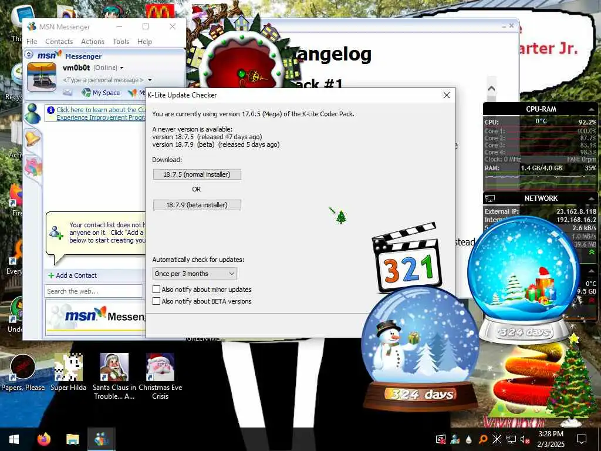Screen dimensions: 601x451
Task: Click the MSN Messenger header collapse arrows
Action: click(29, 55)
